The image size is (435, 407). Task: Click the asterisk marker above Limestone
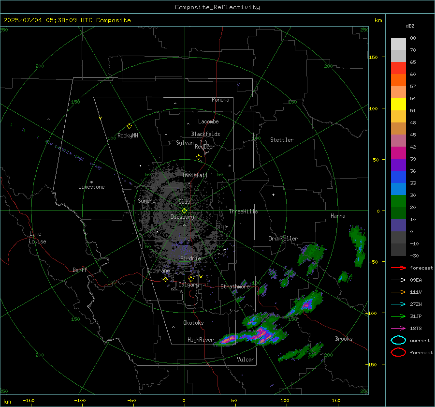coord(91,182)
